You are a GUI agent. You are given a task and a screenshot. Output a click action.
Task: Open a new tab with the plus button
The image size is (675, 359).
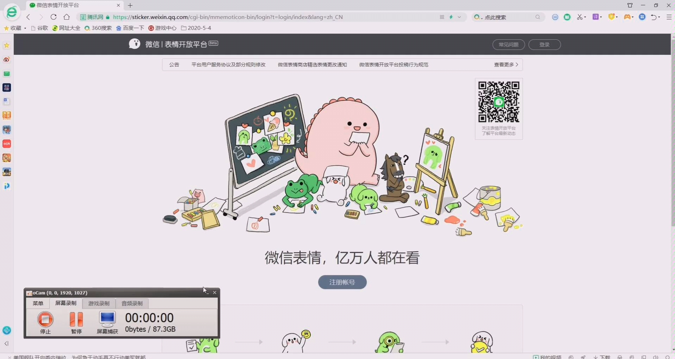click(130, 5)
